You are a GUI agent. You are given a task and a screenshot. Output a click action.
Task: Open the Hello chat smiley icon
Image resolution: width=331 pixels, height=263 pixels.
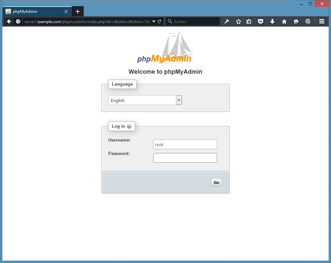[x=296, y=21]
